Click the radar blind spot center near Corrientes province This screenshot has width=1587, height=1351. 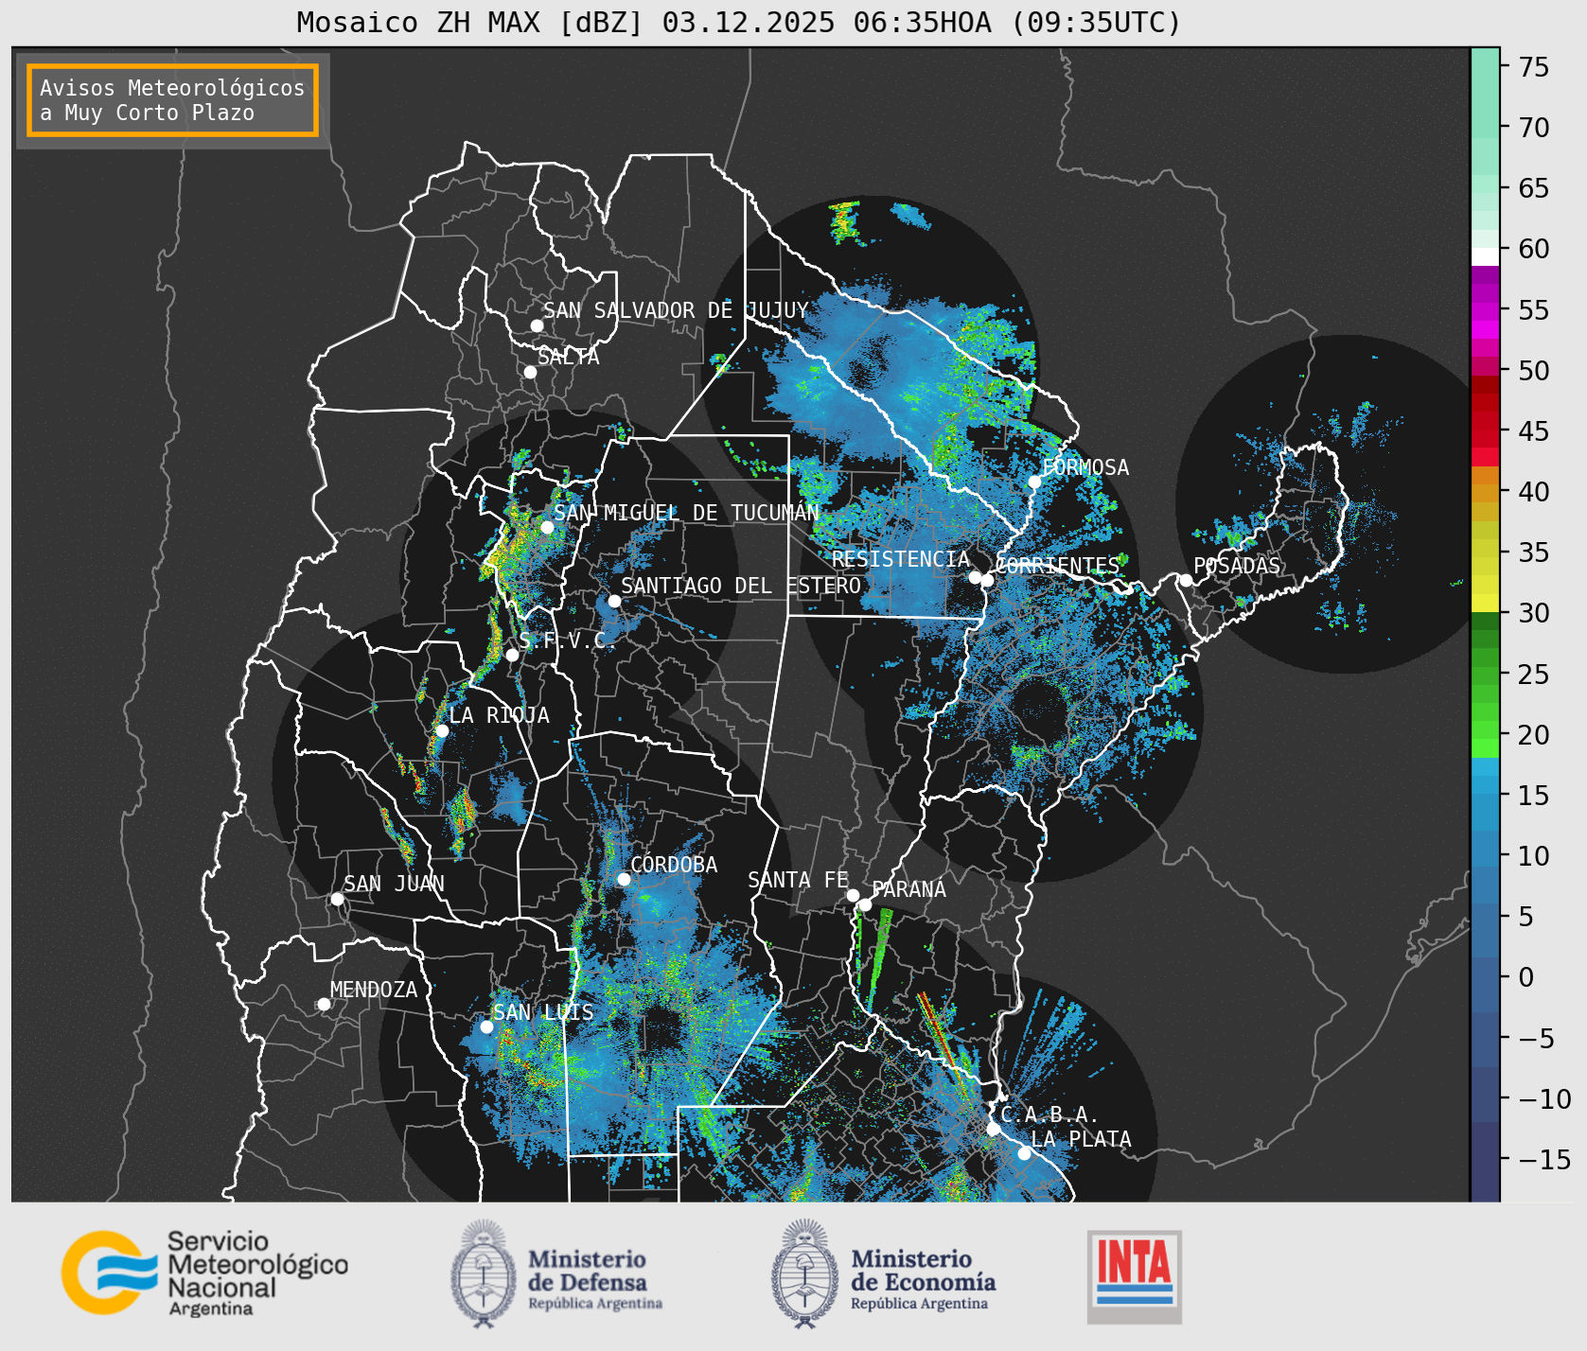[1038, 708]
